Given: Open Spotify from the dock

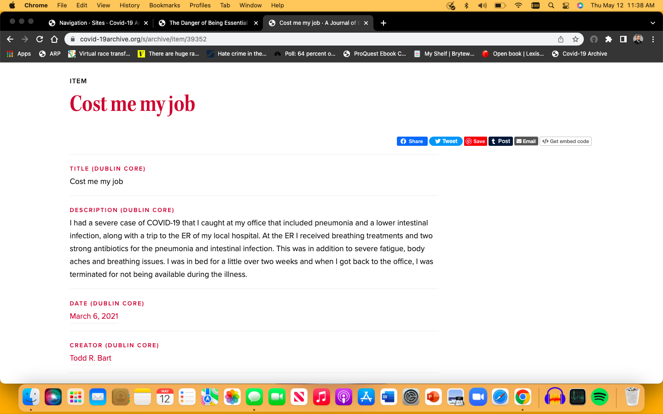Looking at the screenshot, I should [x=599, y=397].
